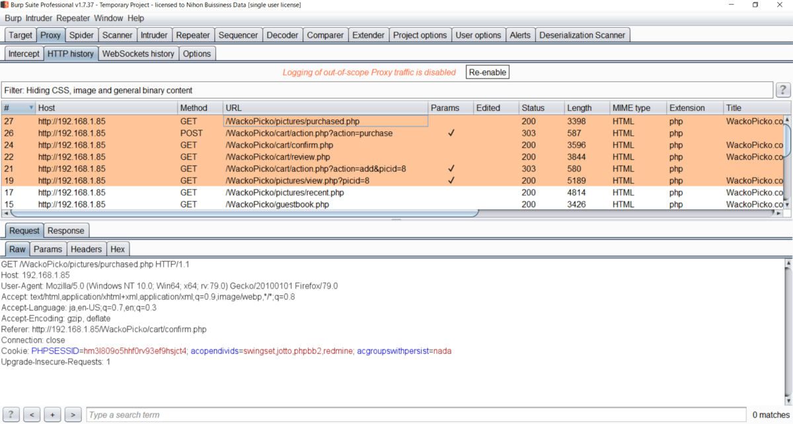Viewport: 793px width, 424px height.
Task: Open the User options tab
Action: 478,35
